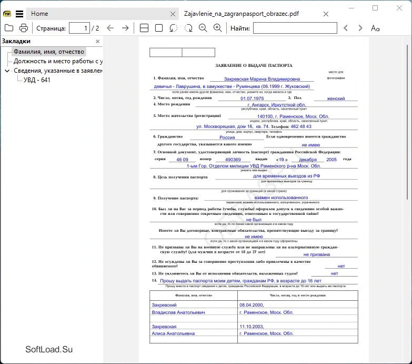Click text взамен использованного

click(x=281, y=198)
